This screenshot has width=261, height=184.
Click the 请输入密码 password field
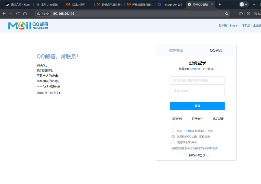click(x=197, y=91)
